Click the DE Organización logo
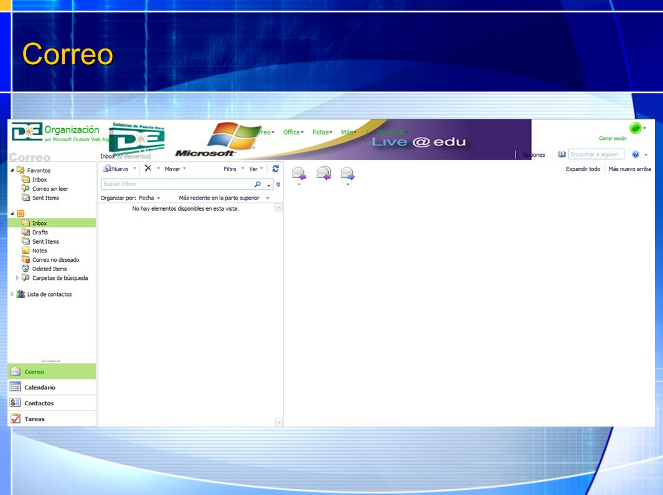 55,132
